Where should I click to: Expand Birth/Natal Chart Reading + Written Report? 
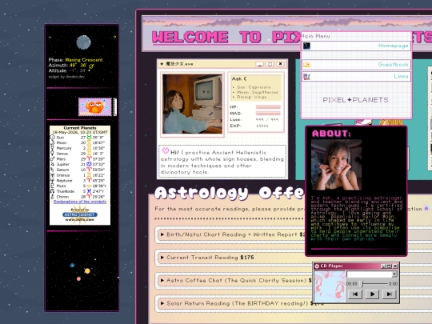(x=236, y=234)
